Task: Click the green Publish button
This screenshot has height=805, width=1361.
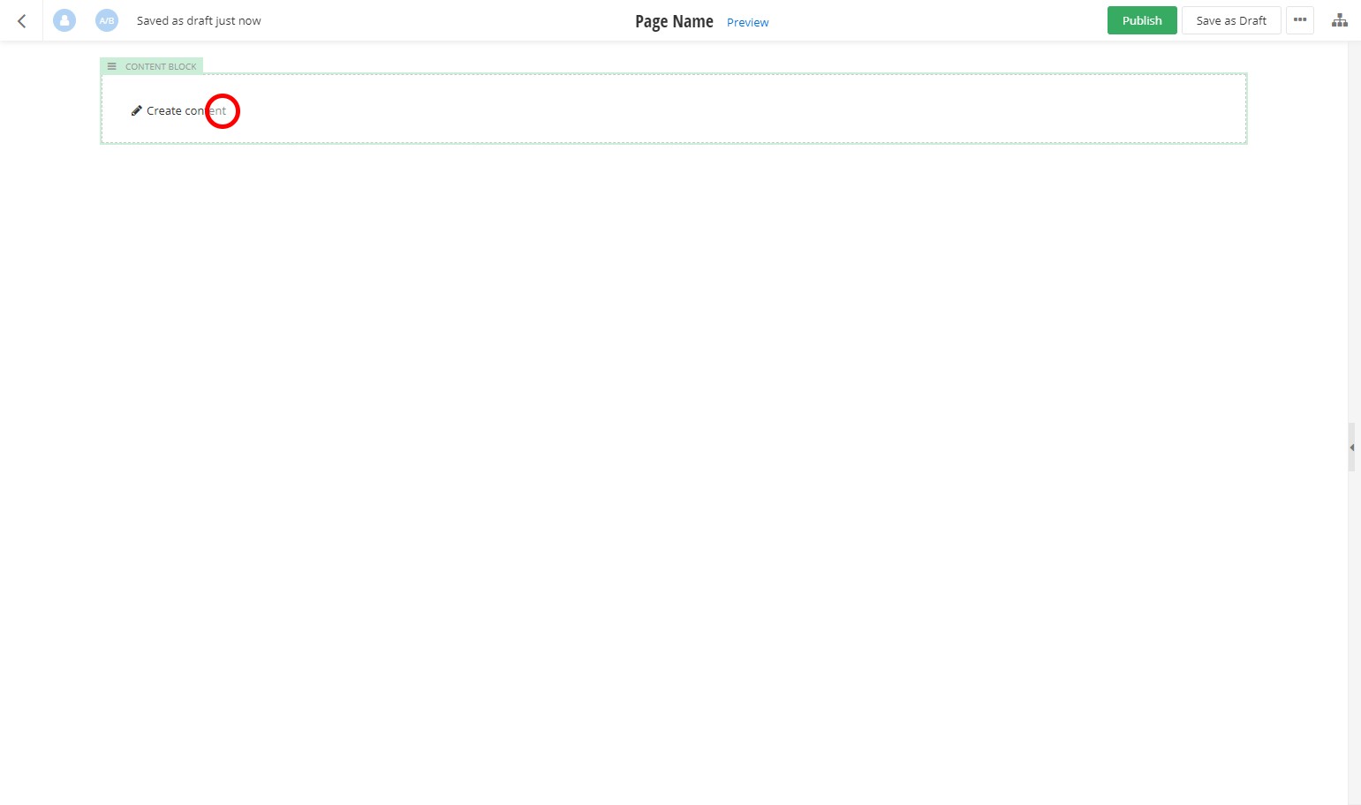Action: (x=1142, y=20)
